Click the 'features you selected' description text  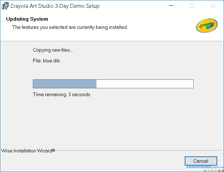tap(70, 27)
